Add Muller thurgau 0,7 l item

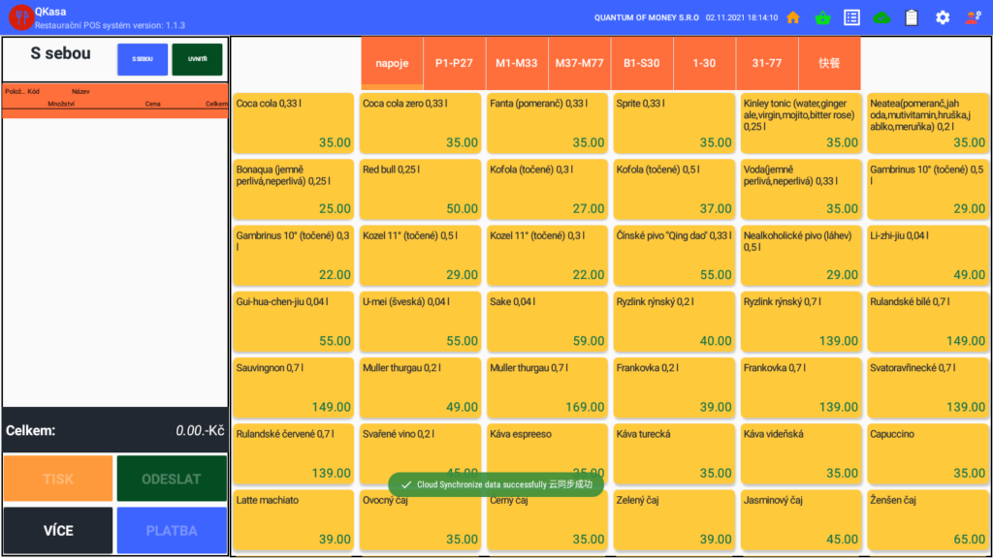click(x=547, y=387)
